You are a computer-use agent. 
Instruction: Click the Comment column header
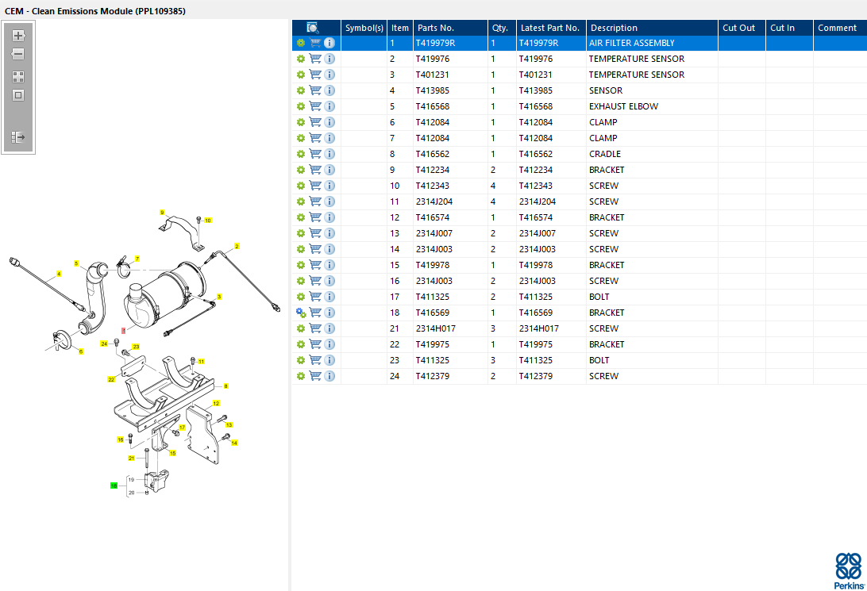click(840, 28)
